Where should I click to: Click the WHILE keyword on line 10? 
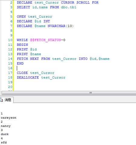click(22, 40)
